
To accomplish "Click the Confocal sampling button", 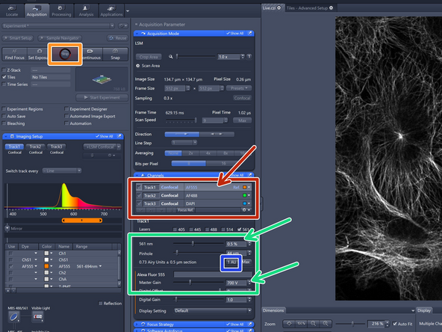I will (x=242, y=98).
